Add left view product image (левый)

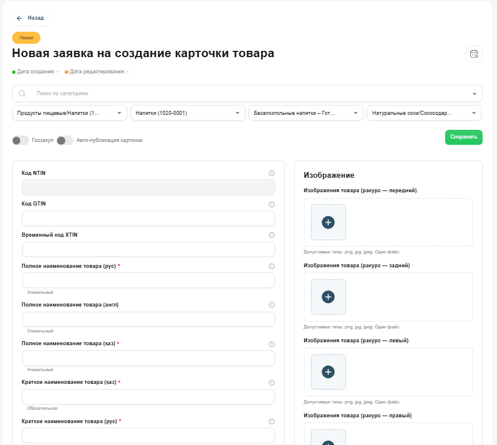(328, 372)
